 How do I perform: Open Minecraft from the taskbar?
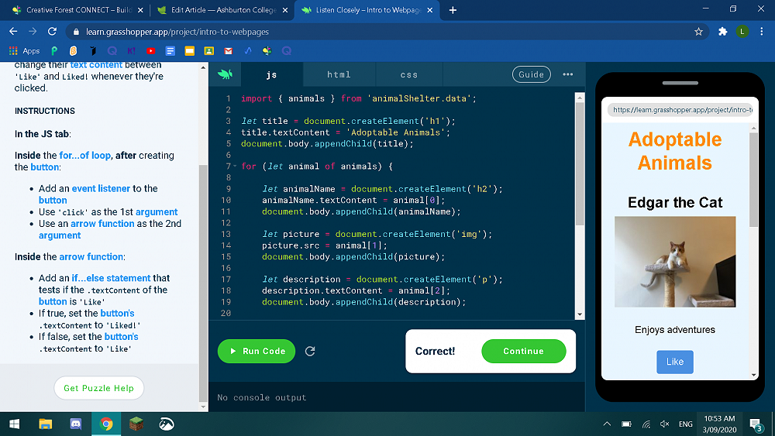[x=136, y=424]
